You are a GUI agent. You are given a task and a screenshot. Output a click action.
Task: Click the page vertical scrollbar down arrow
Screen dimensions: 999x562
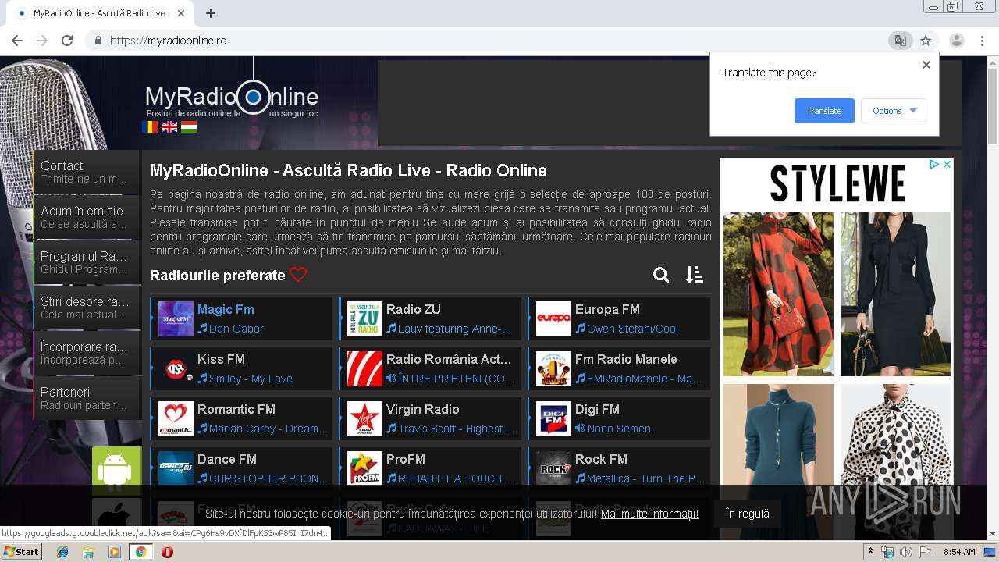[x=993, y=533]
